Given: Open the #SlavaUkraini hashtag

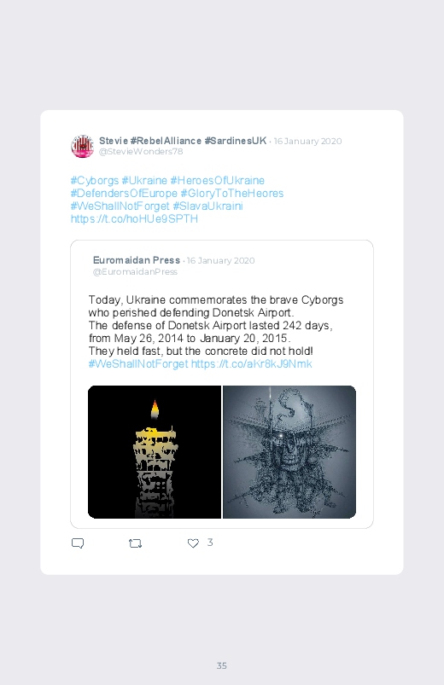Looking at the screenshot, I should [x=207, y=206].
